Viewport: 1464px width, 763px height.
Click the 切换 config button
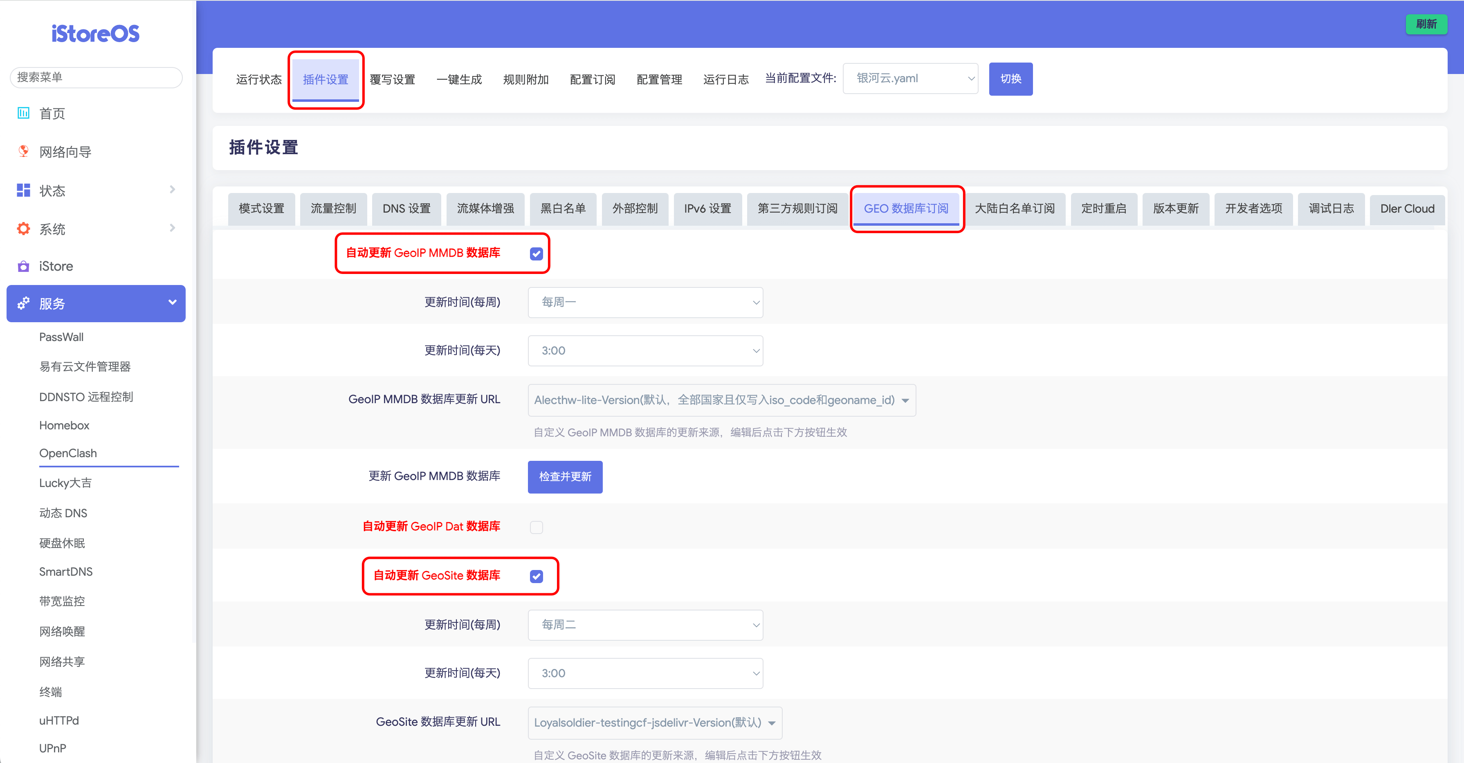click(x=1010, y=79)
